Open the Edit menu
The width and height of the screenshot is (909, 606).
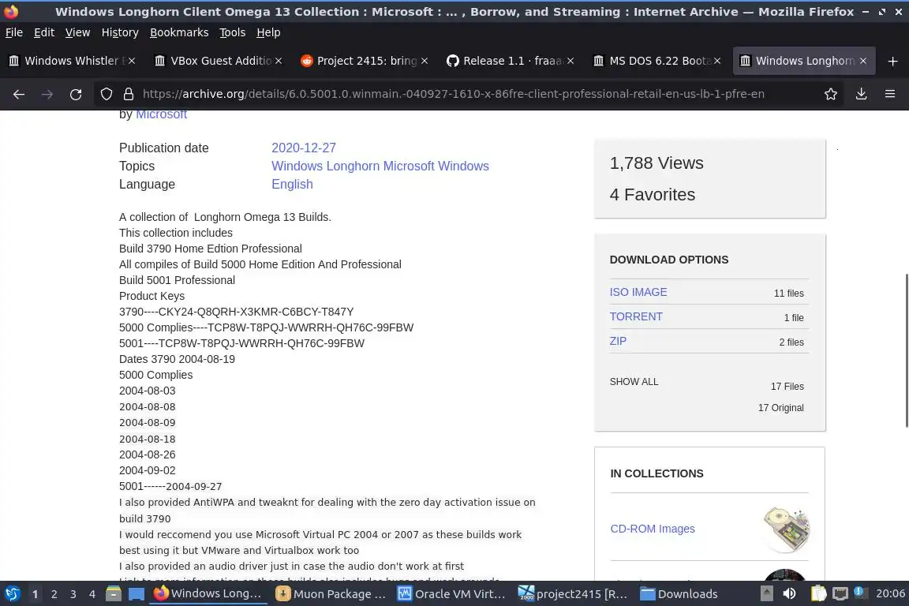coord(44,32)
